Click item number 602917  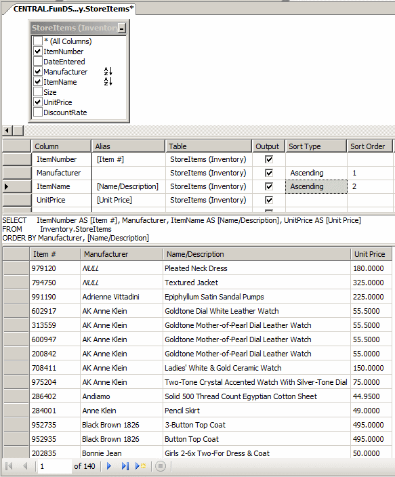pyautogui.click(x=55, y=311)
